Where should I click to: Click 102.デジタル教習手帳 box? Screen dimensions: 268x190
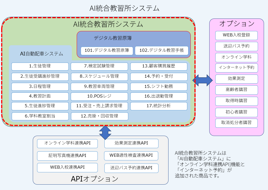point(161,51)
